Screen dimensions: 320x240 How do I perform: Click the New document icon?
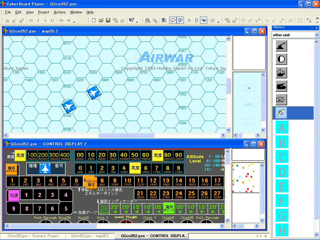(x=94, y=20)
